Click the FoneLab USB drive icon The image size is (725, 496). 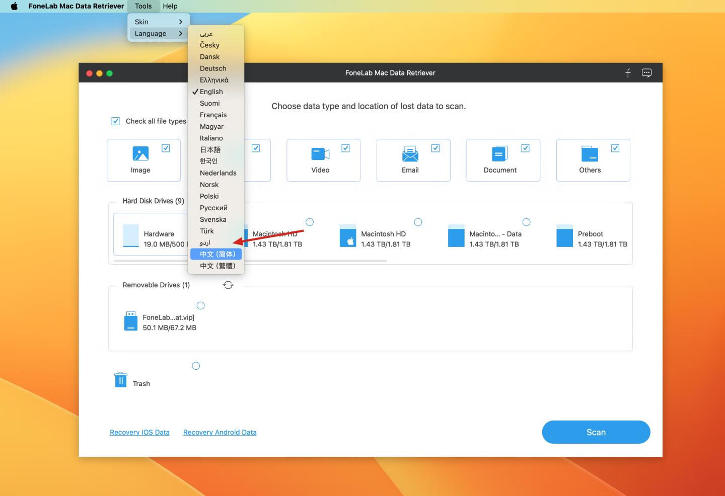[130, 320]
